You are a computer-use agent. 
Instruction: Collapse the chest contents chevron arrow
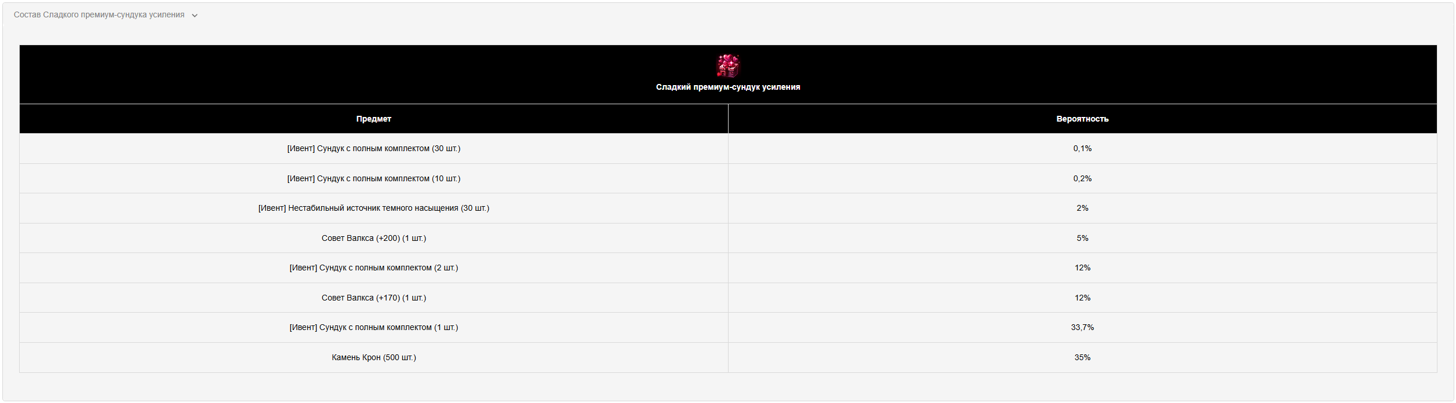pos(195,16)
